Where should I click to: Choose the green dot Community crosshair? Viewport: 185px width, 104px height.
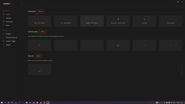171,45
